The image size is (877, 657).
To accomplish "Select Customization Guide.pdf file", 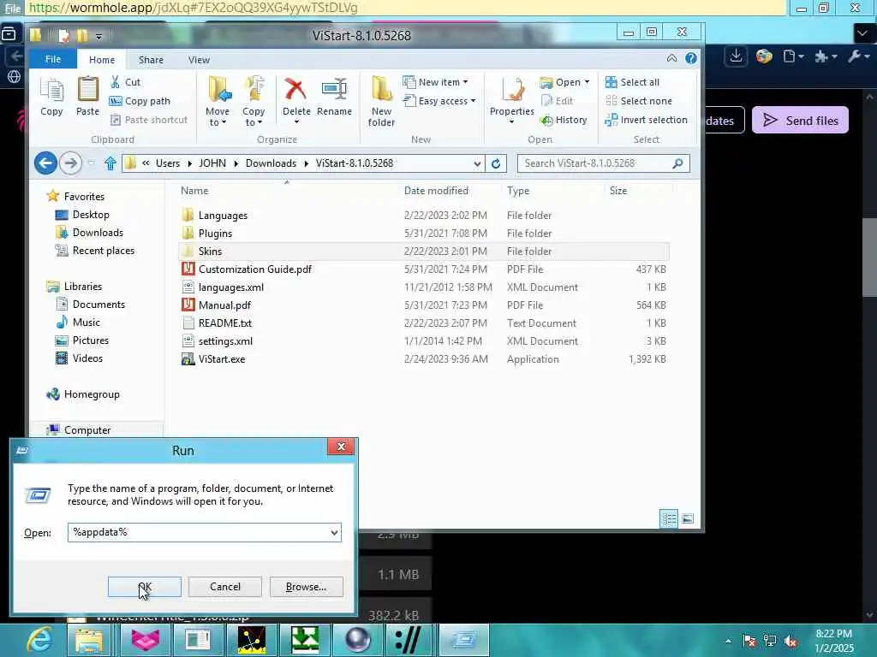I will coord(423,269).
